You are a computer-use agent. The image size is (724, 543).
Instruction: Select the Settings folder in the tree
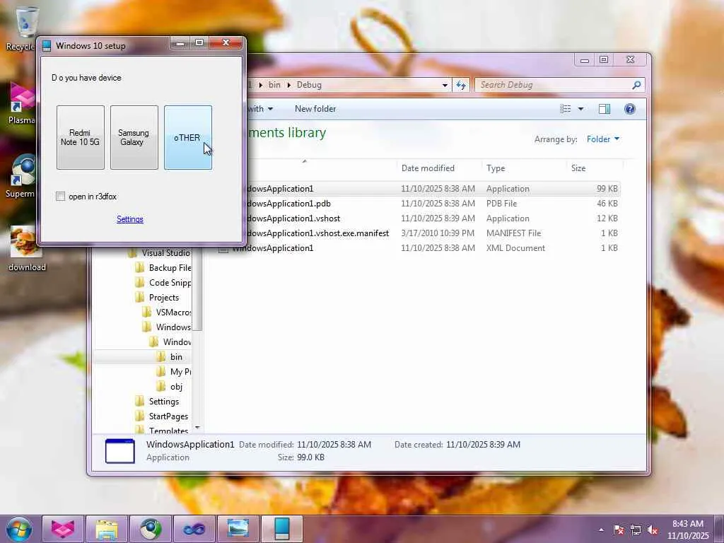157,402
